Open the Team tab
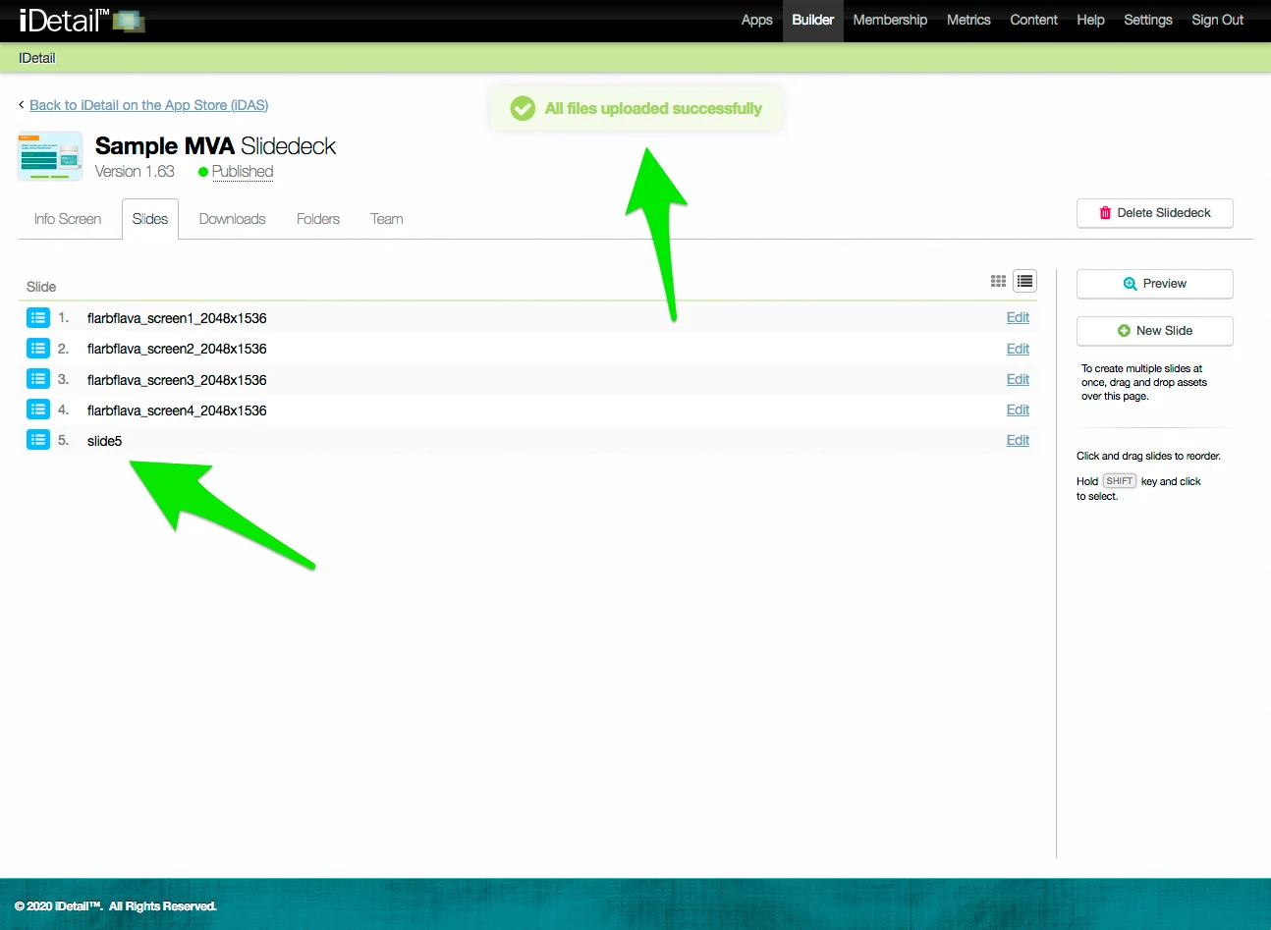The image size is (1271, 930). pyautogui.click(x=387, y=219)
